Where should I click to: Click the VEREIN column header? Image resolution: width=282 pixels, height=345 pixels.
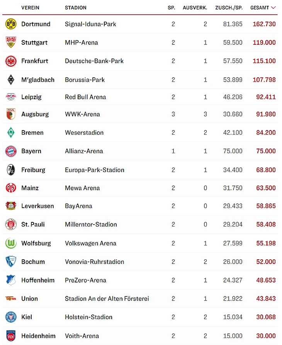[30, 8]
